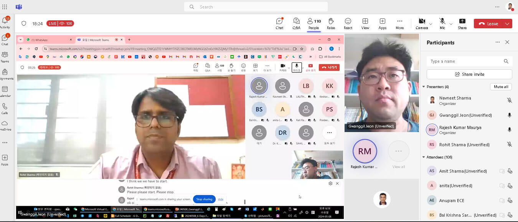This screenshot has width=518, height=222.
Task: Toggle Gwanggil Jeon's microphone in participants list
Action: pos(509,115)
